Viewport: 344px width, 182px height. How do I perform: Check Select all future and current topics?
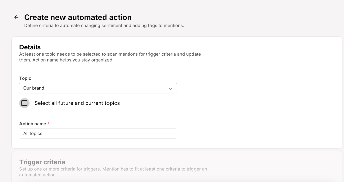(x=24, y=103)
